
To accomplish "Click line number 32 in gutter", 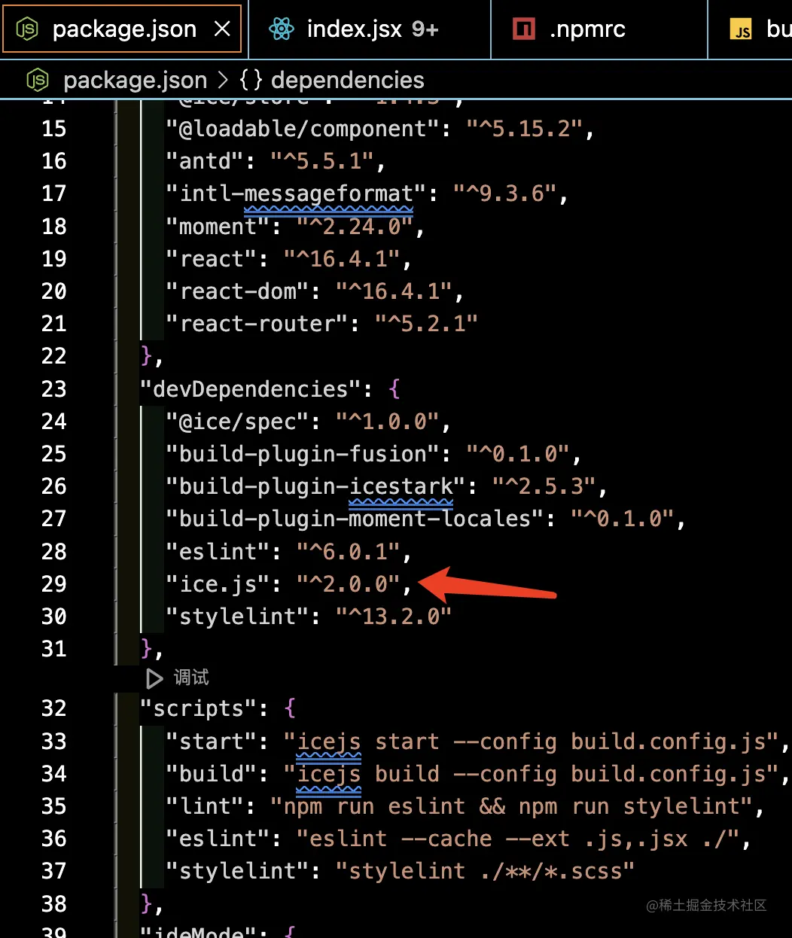I will (x=54, y=708).
